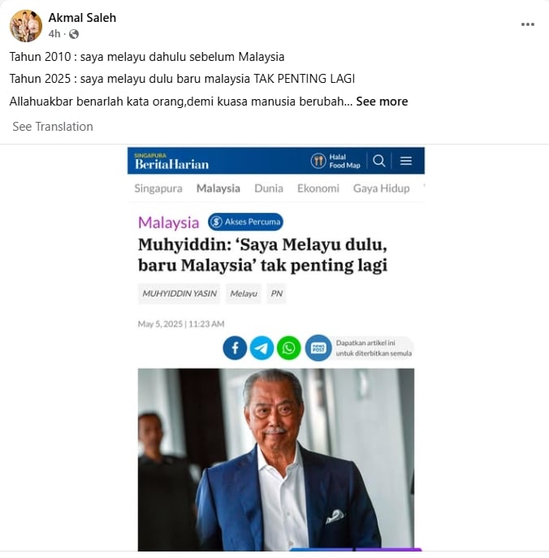549x558 pixels.
Task: Open the three-dots post options menu
Action: [x=528, y=24]
